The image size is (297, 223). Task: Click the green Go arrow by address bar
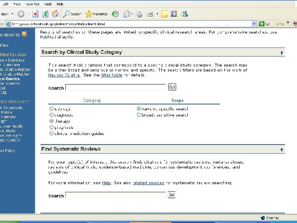(x=262, y=24)
